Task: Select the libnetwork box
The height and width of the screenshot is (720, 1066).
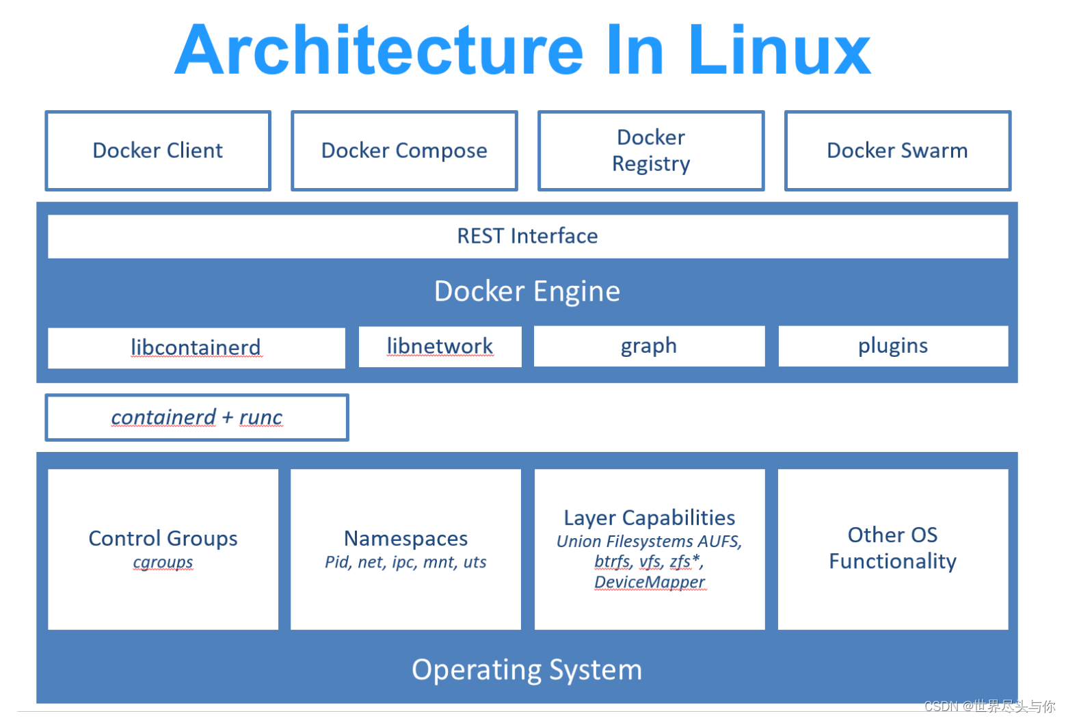Action: click(440, 346)
